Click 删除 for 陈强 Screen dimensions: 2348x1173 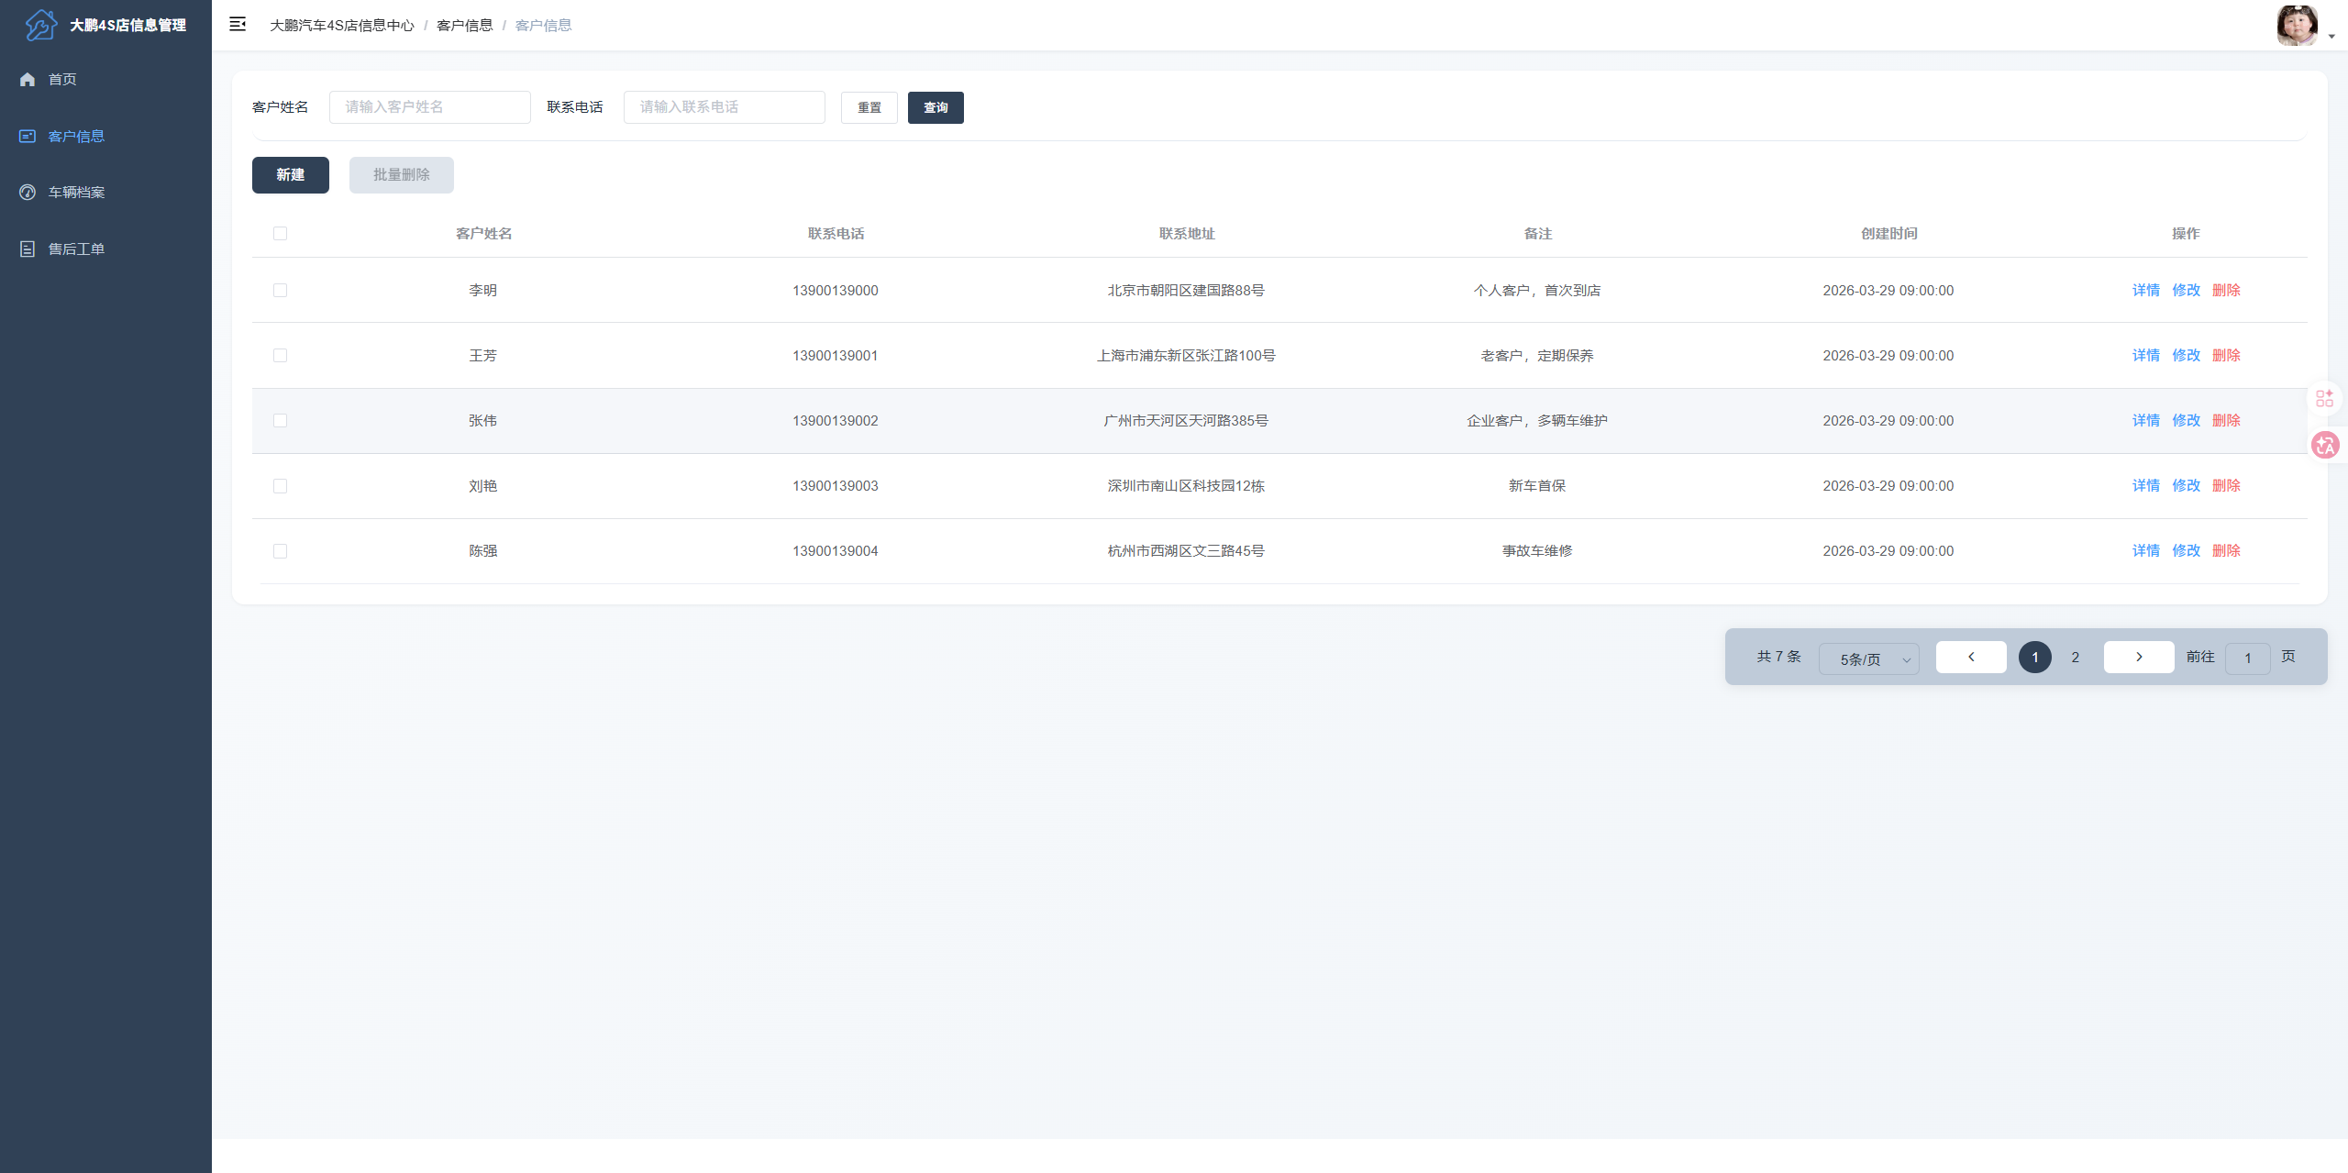coord(2227,551)
